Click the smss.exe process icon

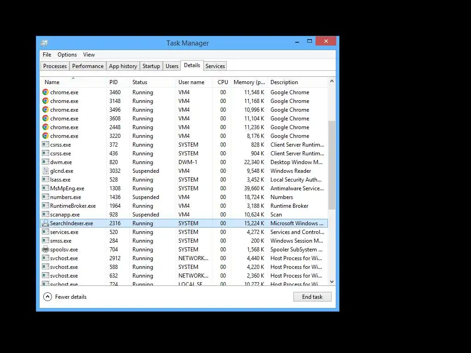pos(46,240)
